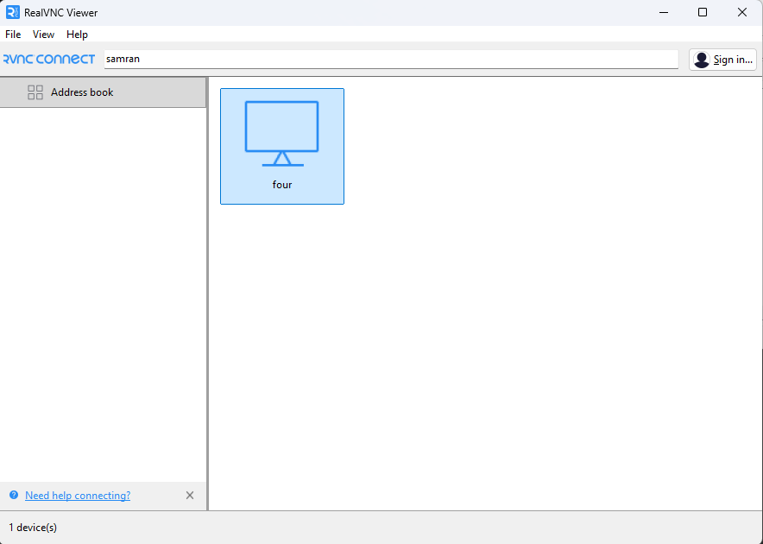This screenshot has width=763, height=544.
Task: Click the empty device list area
Action: 483,345
